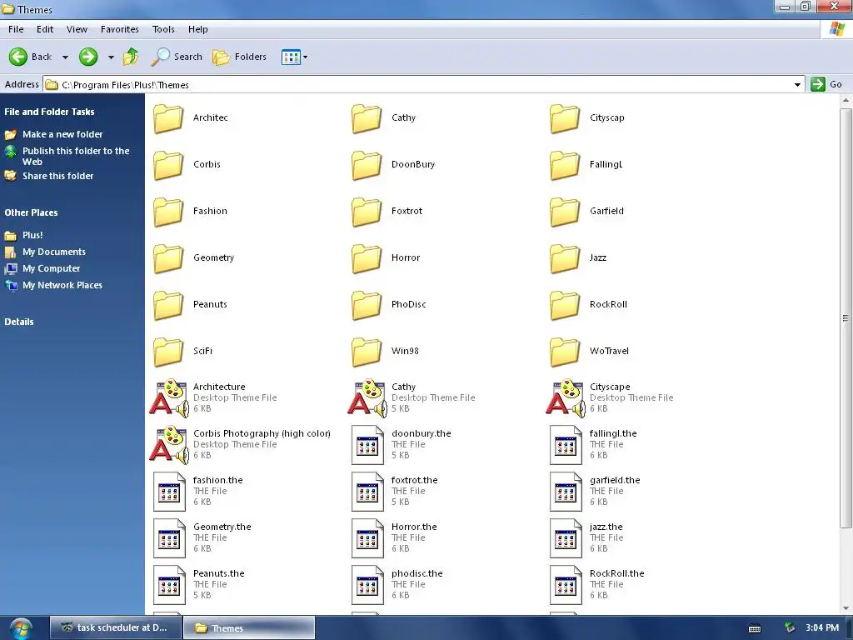The image size is (853, 640).
Task: Open My Computer from Other Places
Action: tap(51, 268)
